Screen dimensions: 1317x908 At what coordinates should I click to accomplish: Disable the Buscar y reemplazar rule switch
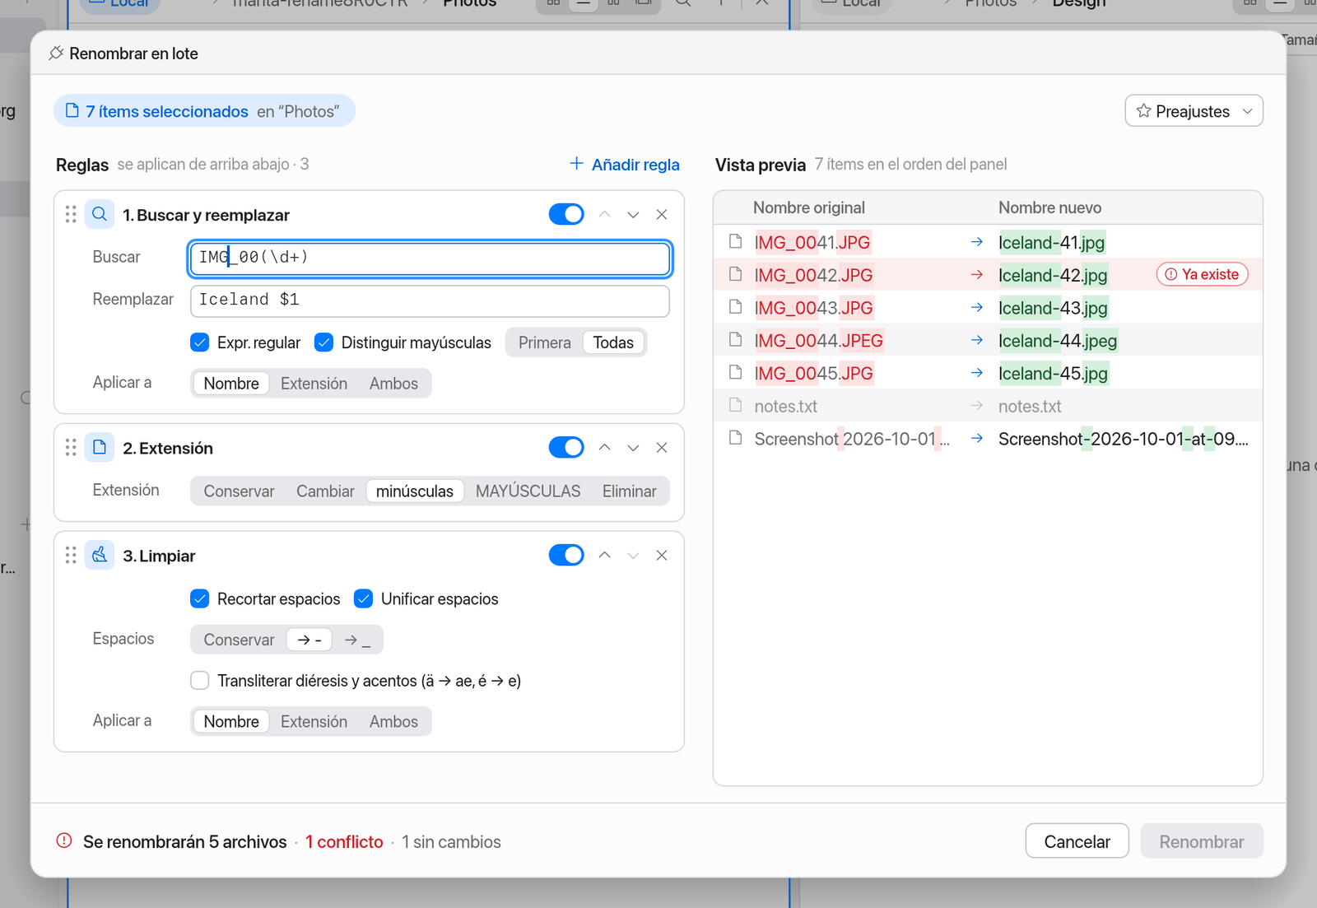566,215
